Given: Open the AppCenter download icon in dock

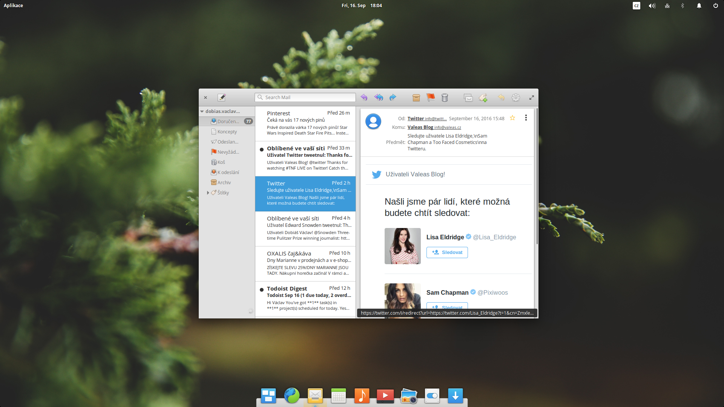Looking at the screenshot, I should point(456,396).
